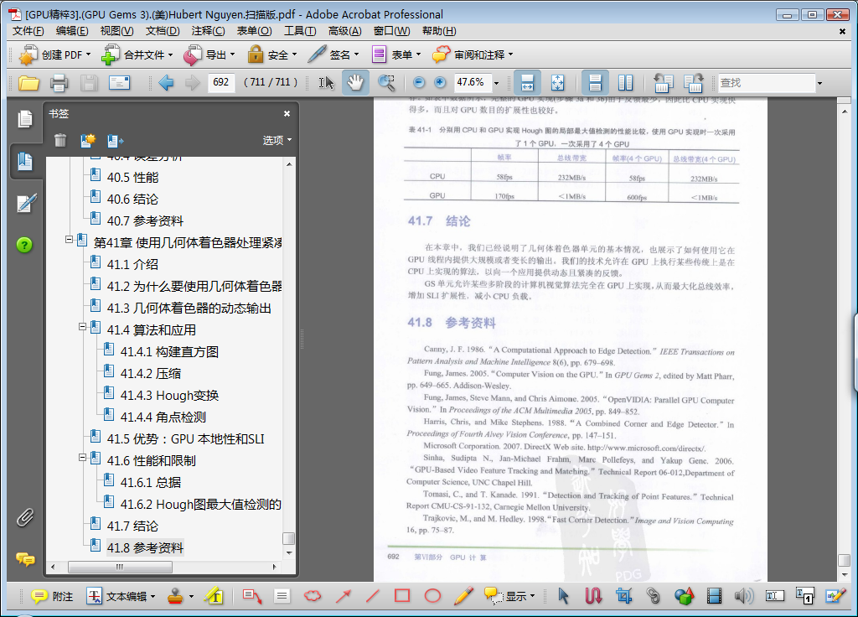This screenshot has width=858, height=617.
Task: Pick the Oval markup tool
Action: coord(432,596)
